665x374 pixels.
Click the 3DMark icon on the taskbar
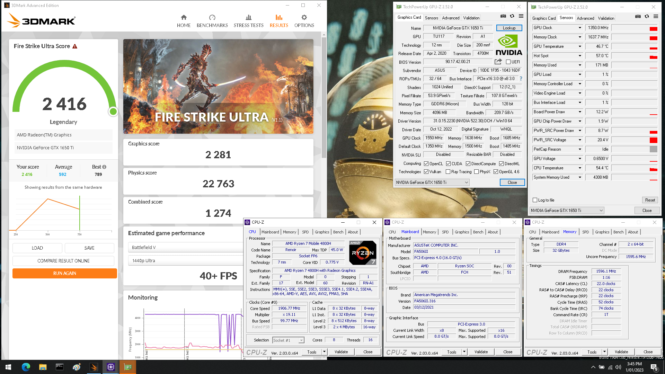(94, 367)
